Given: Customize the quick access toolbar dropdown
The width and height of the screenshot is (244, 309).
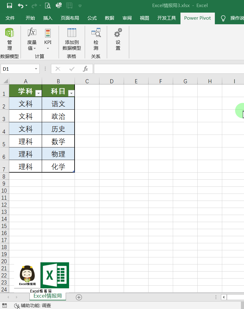Looking at the screenshot, I should click(x=80, y=6).
